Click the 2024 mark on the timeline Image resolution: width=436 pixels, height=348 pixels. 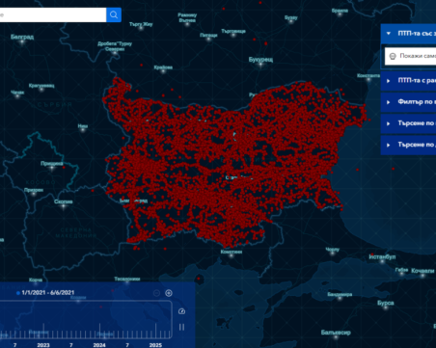(x=99, y=345)
